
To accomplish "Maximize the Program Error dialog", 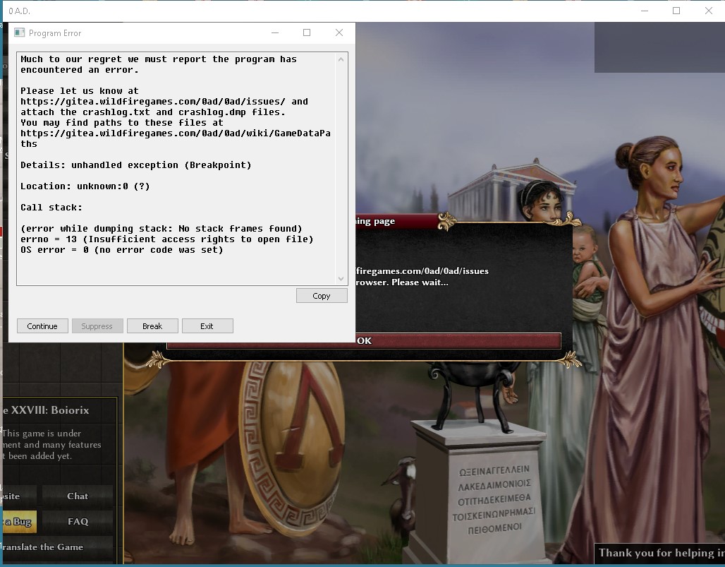I will pyautogui.click(x=307, y=33).
